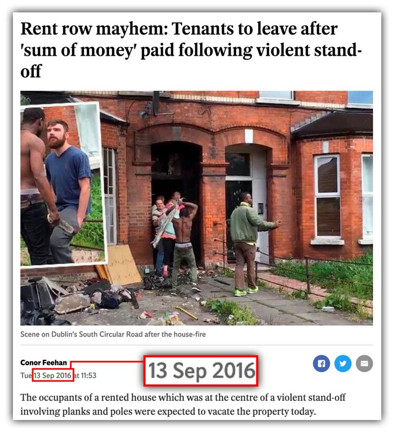The image size is (395, 434).
Task: Select the small '13 Sep 2016' date
Action: (x=53, y=376)
